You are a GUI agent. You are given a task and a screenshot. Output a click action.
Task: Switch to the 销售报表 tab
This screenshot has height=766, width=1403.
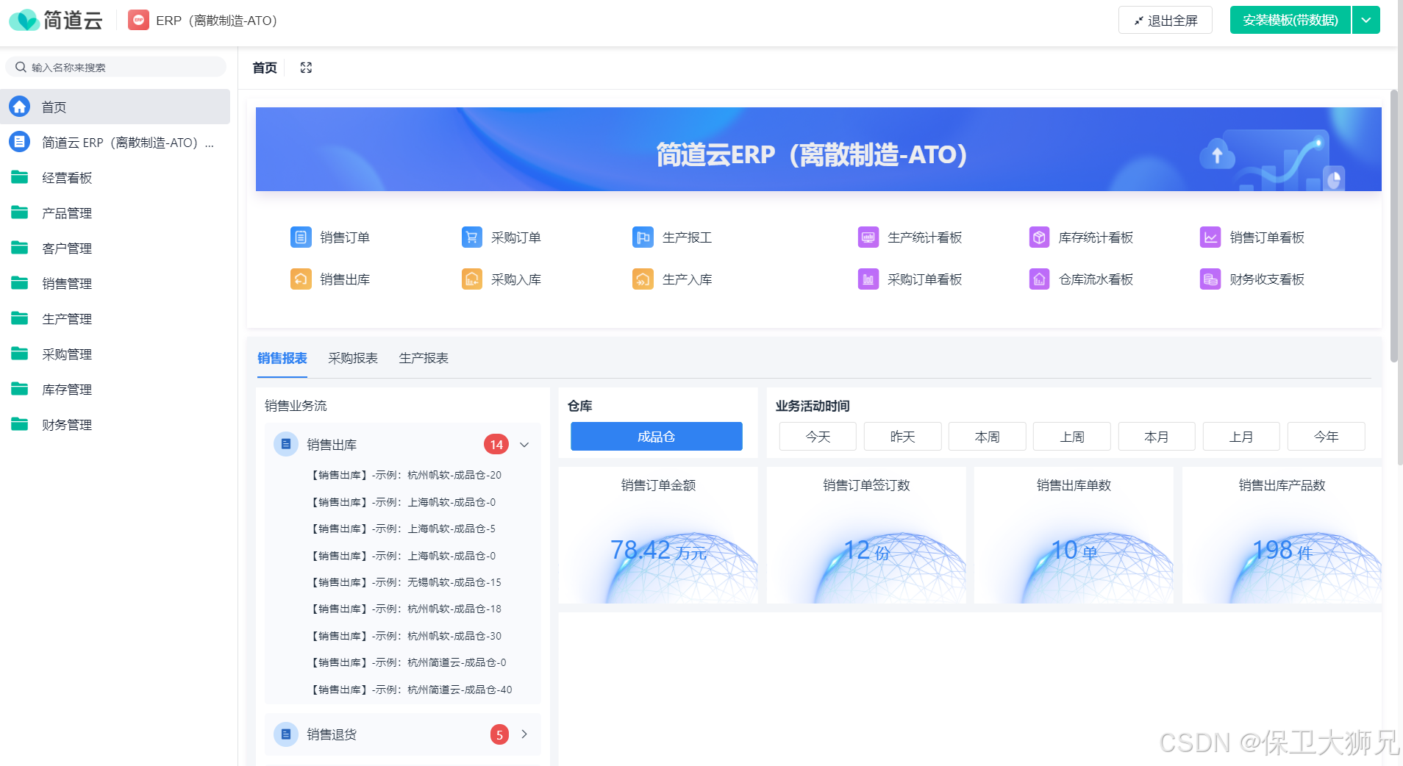click(282, 358)
